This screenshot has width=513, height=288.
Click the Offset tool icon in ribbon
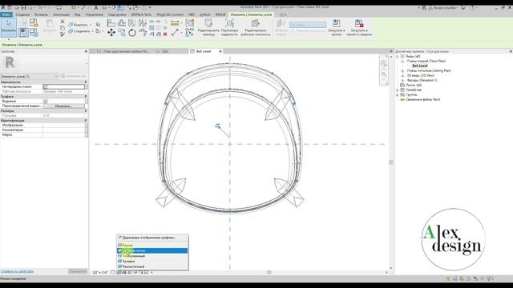click(x=122, y=23)
